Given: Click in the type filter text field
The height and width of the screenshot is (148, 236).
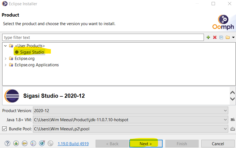Looking at the screenshot, I should point(103,37).
